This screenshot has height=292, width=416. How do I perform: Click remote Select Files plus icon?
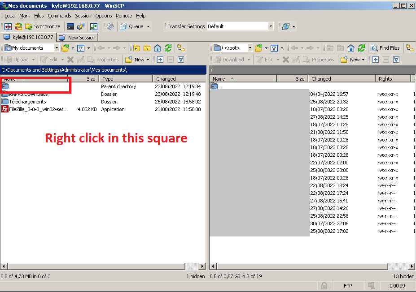coord(376,60)
